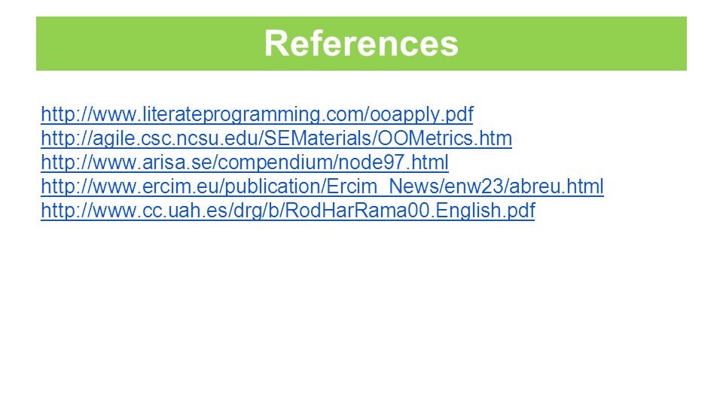Viewport: 723px width, 406px height.
Task: Open the literateprogramming.com ooapply.pdf link
Action: [257, 114]
